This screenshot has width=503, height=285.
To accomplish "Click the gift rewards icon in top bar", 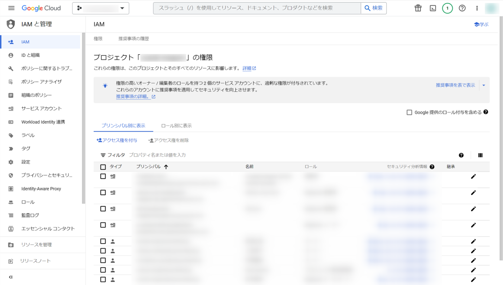I will [418, 8].
